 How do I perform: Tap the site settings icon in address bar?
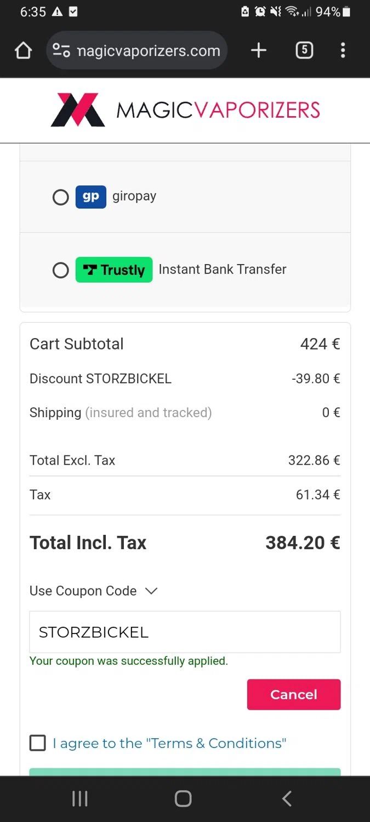click(61, 51)
